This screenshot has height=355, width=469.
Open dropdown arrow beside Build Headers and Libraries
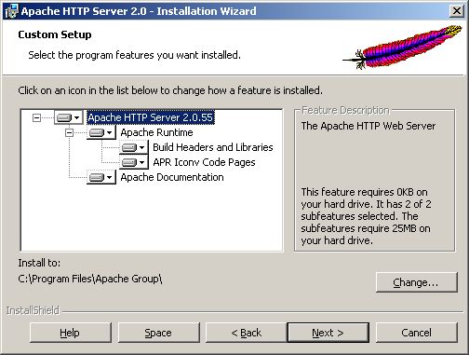141,147
